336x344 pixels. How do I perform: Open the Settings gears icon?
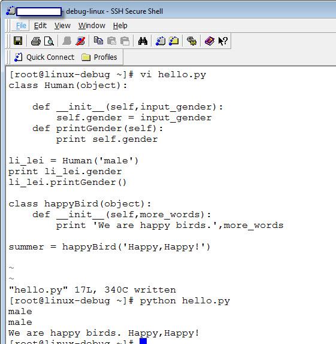point(192,41)
